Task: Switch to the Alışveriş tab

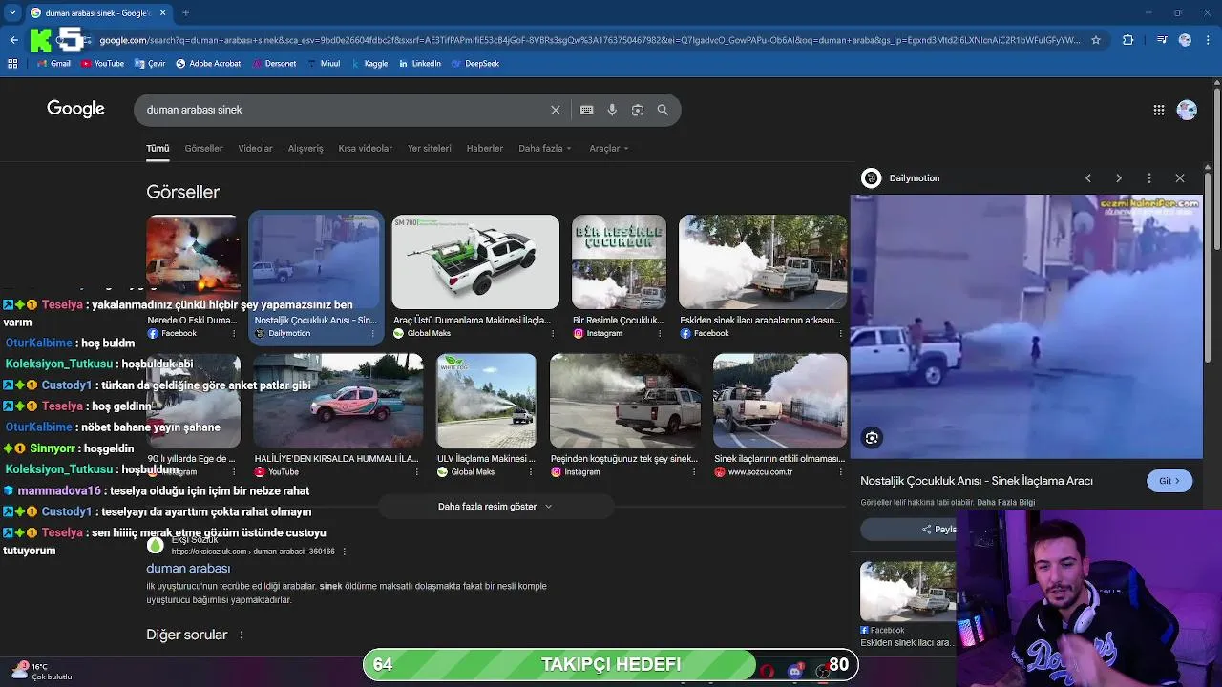Action: coord(305,148)
